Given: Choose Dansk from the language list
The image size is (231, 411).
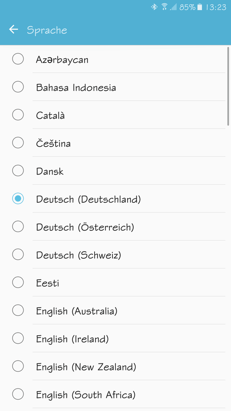Looking at the screenshot, I should pos(115,170).
